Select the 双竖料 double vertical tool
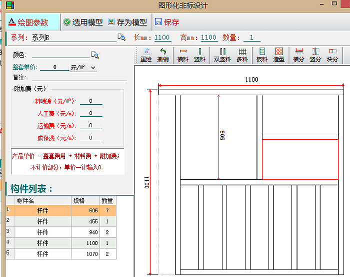Image resolution: width=350 pixels, height=277 pixels. [222, 55]
